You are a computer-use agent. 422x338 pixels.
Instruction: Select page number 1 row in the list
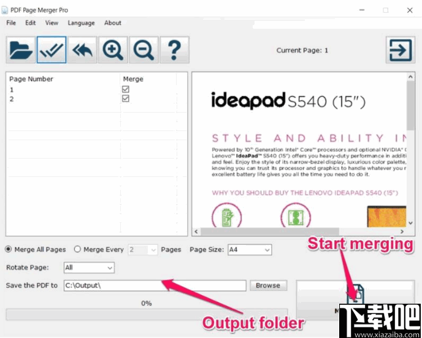pos(96,89)
